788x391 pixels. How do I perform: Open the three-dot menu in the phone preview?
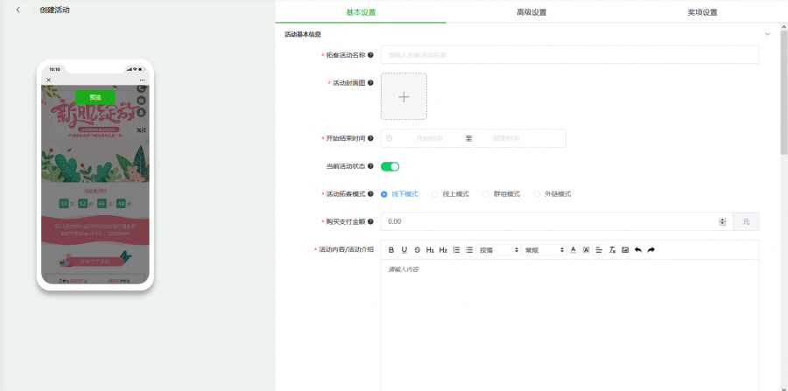pos(142,80)
